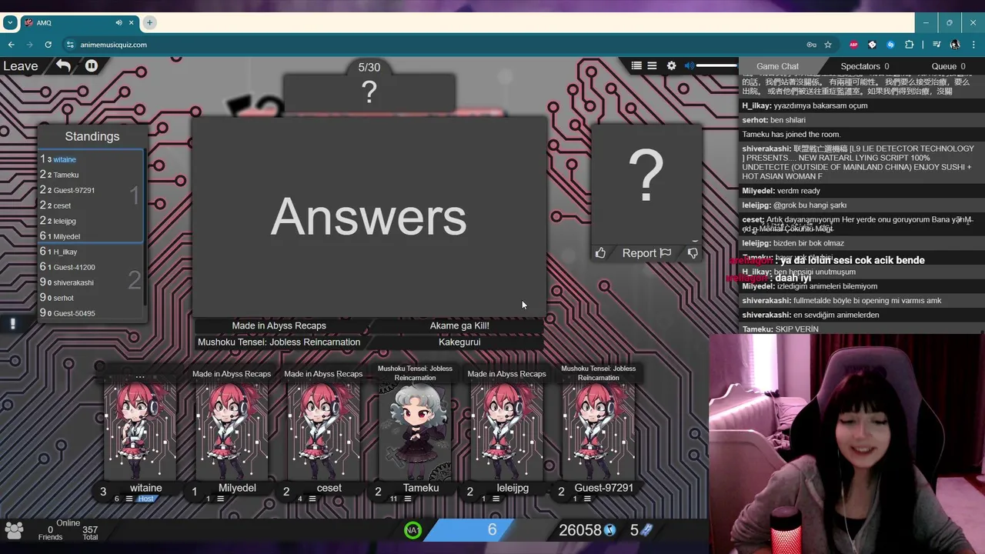Viewport: 985px width, 554px height.
Task: Click Tameku in the Standings list
Action: point(66,175)
